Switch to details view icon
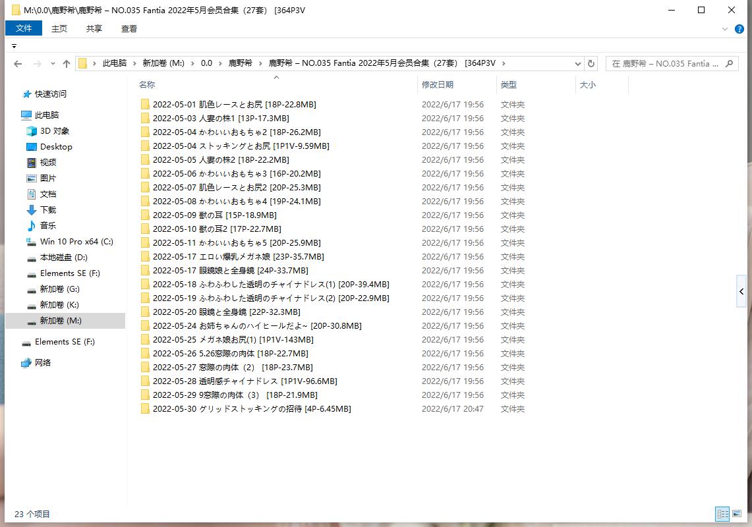Image resolution: width=752 pixels, height=527 pixels. (722, 514)
